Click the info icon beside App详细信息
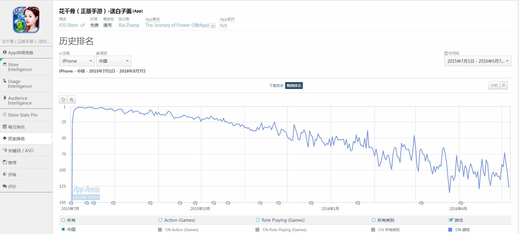This screenshot has height=234, width=519. click(5, 52)
